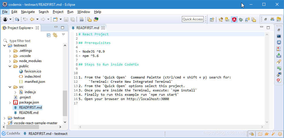
Task: Click the type filter text field
Action: click(x=35, y=41)
